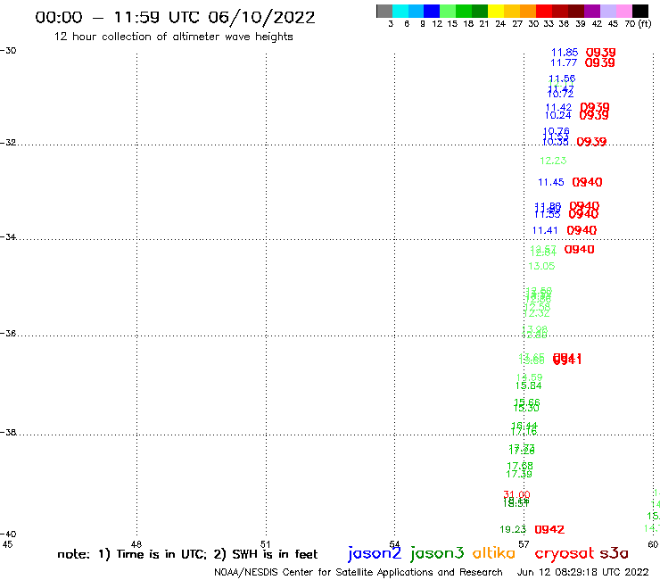Viewport: 660px width, 580px height.
Task: Click the lavender swatch in the color scale
Action: coord(607,11)
